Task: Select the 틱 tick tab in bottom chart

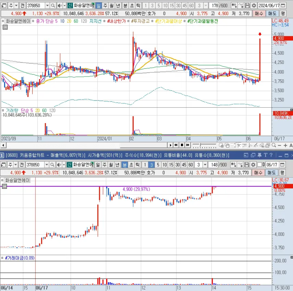Action: coord(138,165)
